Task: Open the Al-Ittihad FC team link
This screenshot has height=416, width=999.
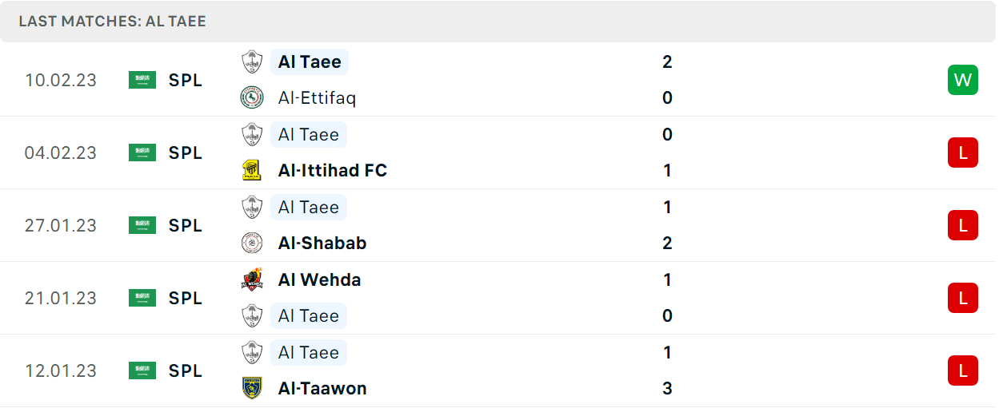Action: [333, 170]
